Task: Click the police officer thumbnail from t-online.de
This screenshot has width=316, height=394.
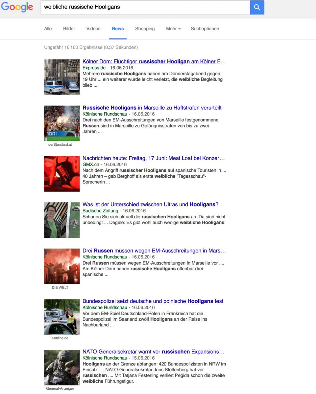Action: click(62, 317)
